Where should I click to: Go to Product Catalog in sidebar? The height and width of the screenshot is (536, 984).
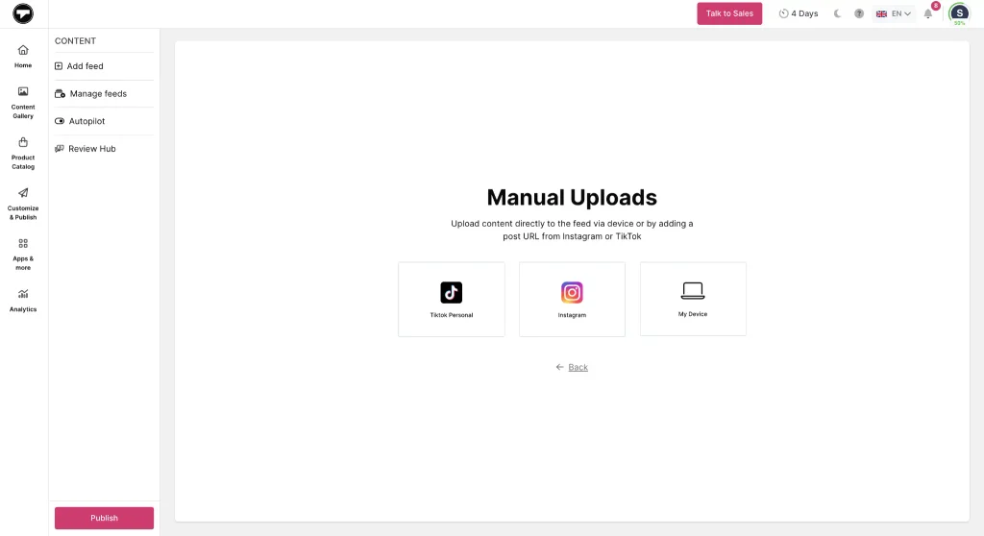click(23, 154)
